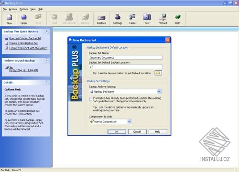The width and height of the screenshot is (239, 172).
Task: Click Create a New Set with the Wizard link
Action: (28, 48)
